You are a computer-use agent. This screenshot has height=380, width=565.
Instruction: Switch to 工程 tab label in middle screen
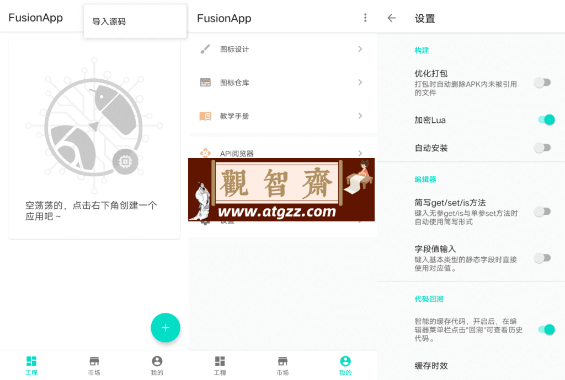click(220, 372)
